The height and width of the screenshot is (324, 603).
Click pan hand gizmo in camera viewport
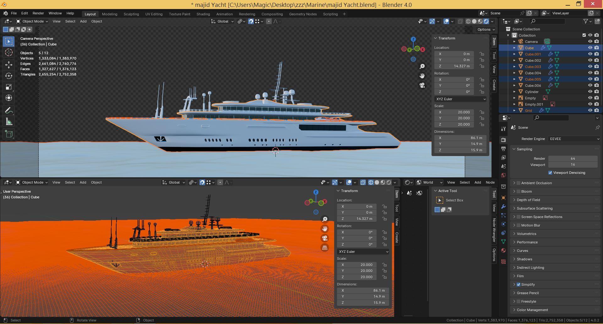point(422,76)
